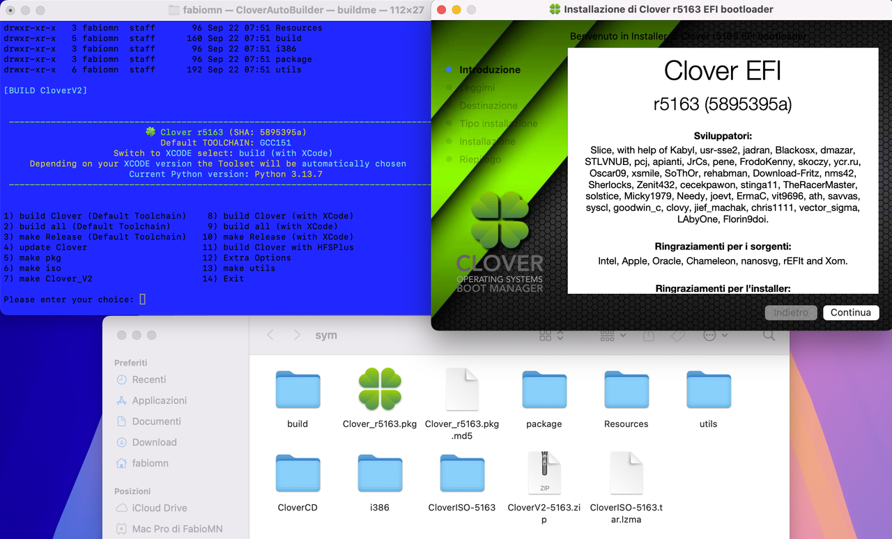Screen dimensions: 892x539
Task: Click 'Ringraziamenti per i sorgenti:' heading
Action: point(723,247)
